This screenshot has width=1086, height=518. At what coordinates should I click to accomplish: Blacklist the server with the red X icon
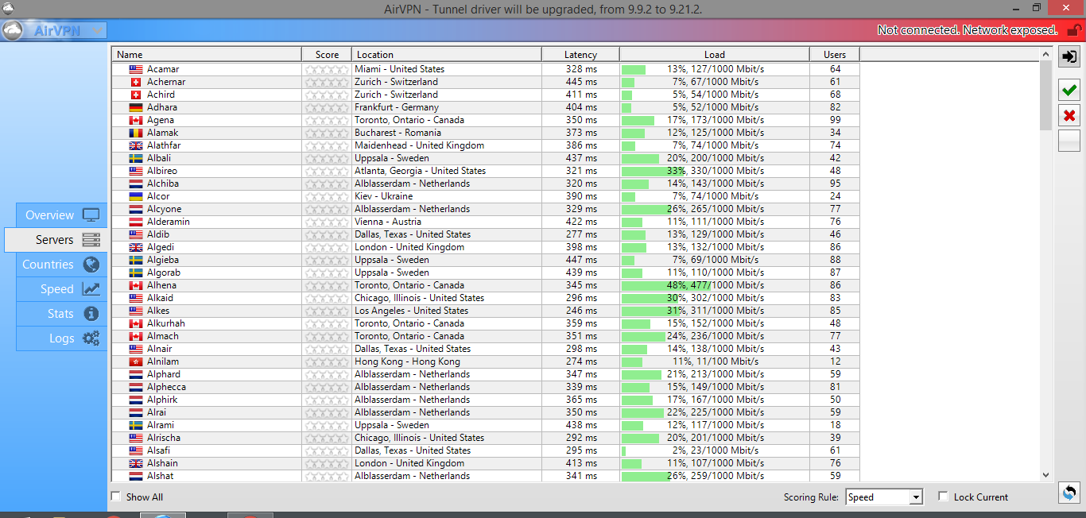point(1069,116)
